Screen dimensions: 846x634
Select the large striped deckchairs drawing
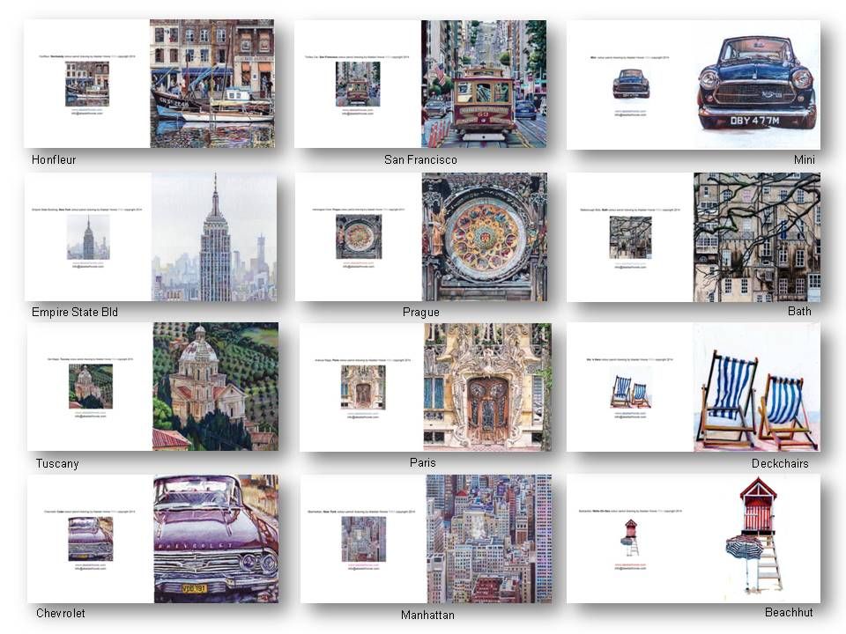756,387
